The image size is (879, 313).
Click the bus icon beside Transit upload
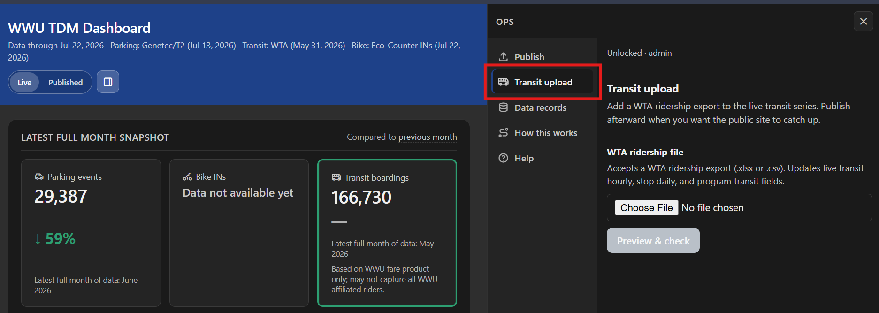(503, 82)
